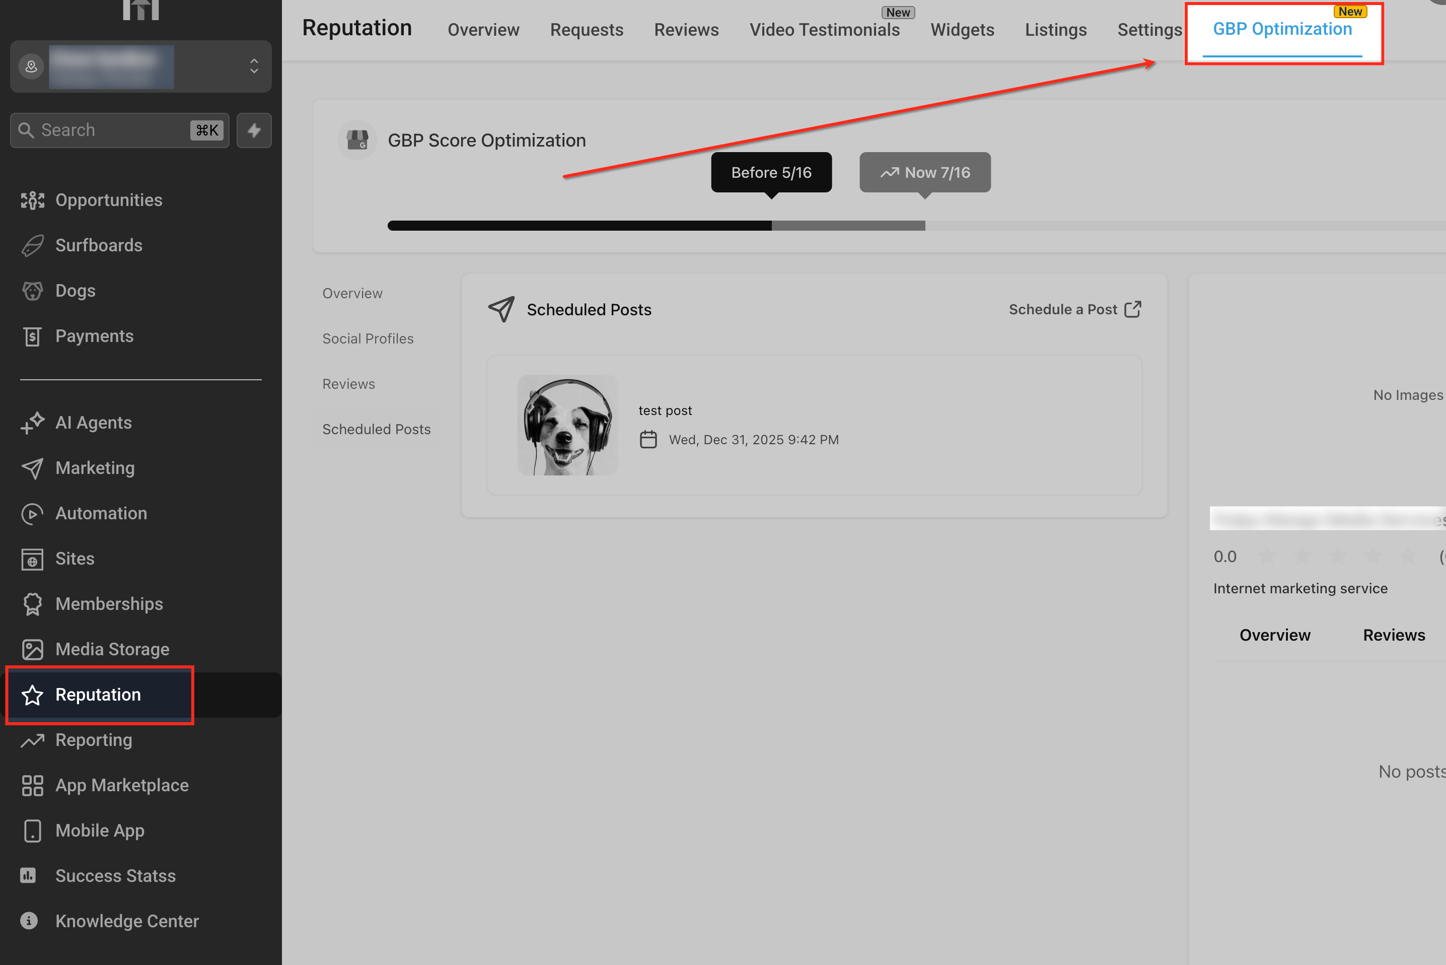Open the Memberships badge icon
The height and width of the screenshot is (965, 1446).
pyautogui.click(x=32, y=604)
